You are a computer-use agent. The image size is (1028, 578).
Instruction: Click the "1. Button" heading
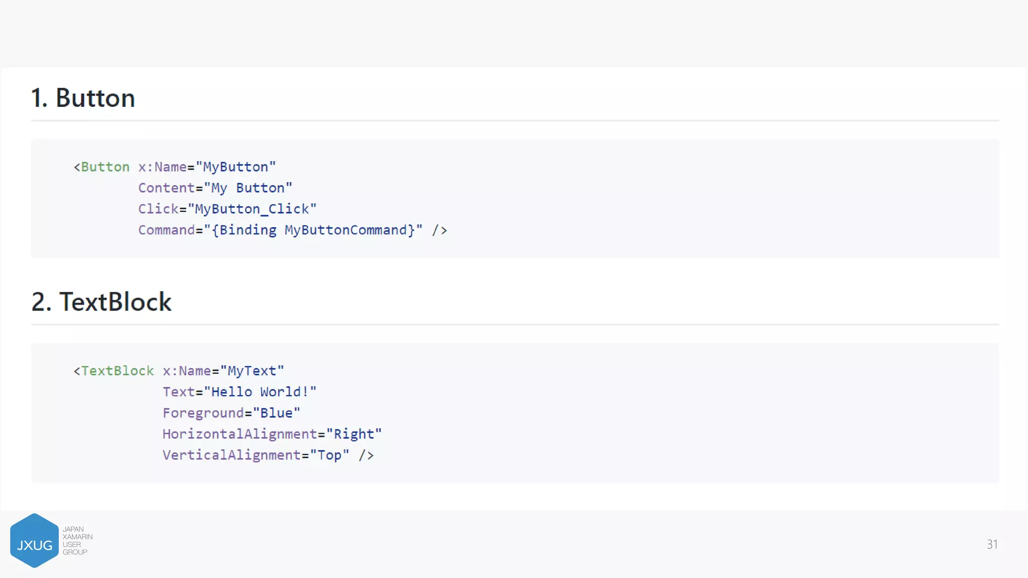[x=83, y=98]
